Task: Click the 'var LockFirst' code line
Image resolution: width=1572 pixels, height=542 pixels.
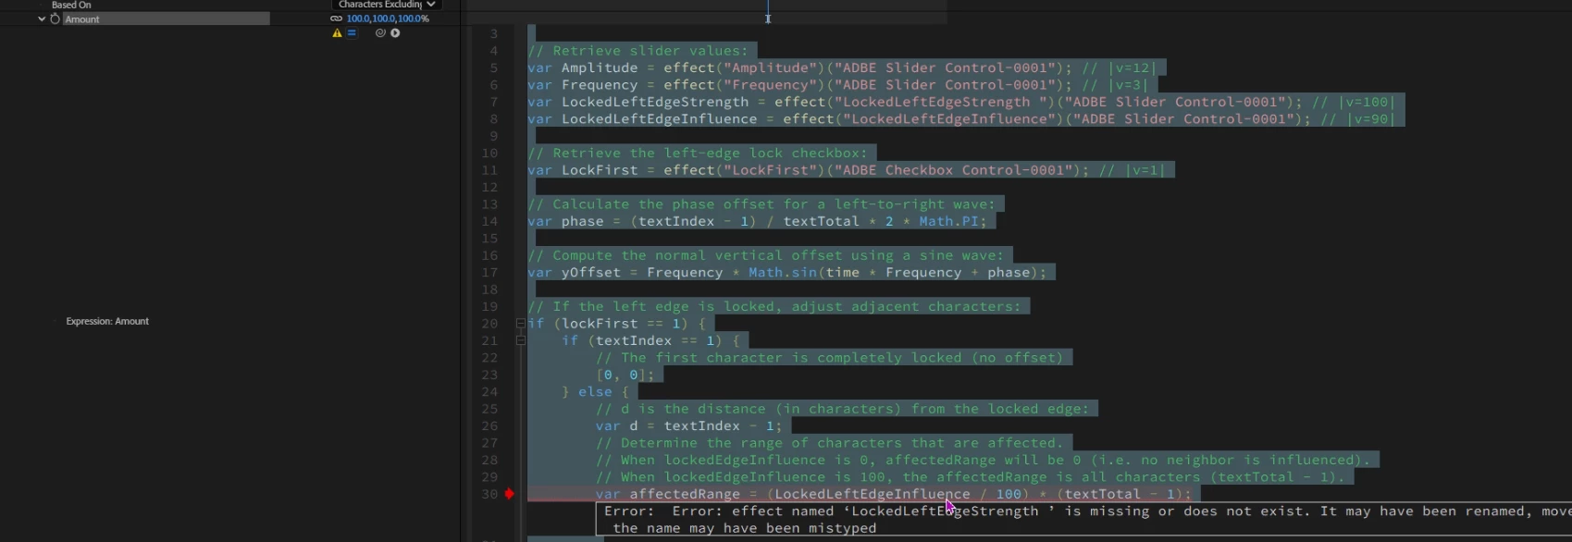Action: pyautogui.click(x=847, y=170)
